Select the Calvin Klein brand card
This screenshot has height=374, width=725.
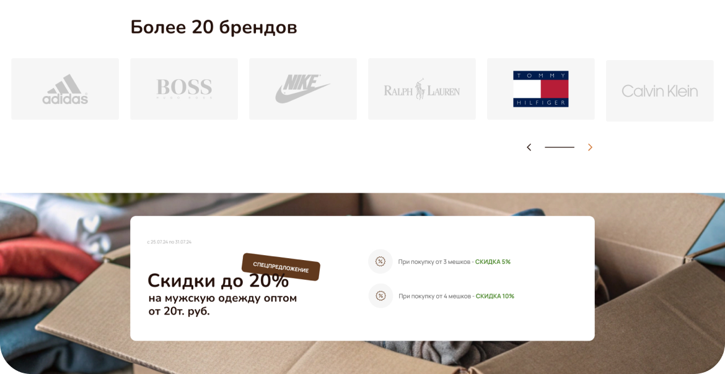[660, 90]
